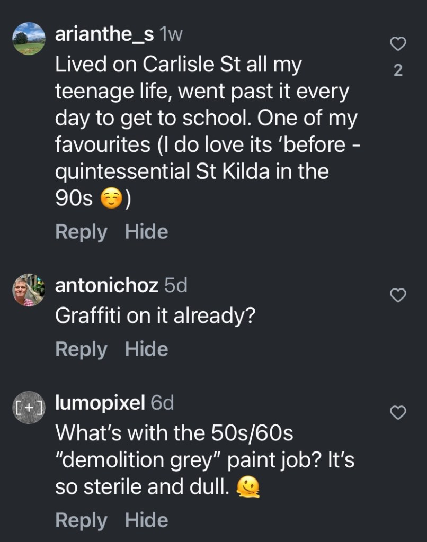Click the 5d timestamp beside antonichoz
427x542 pixels.
[x=176, y=286]
